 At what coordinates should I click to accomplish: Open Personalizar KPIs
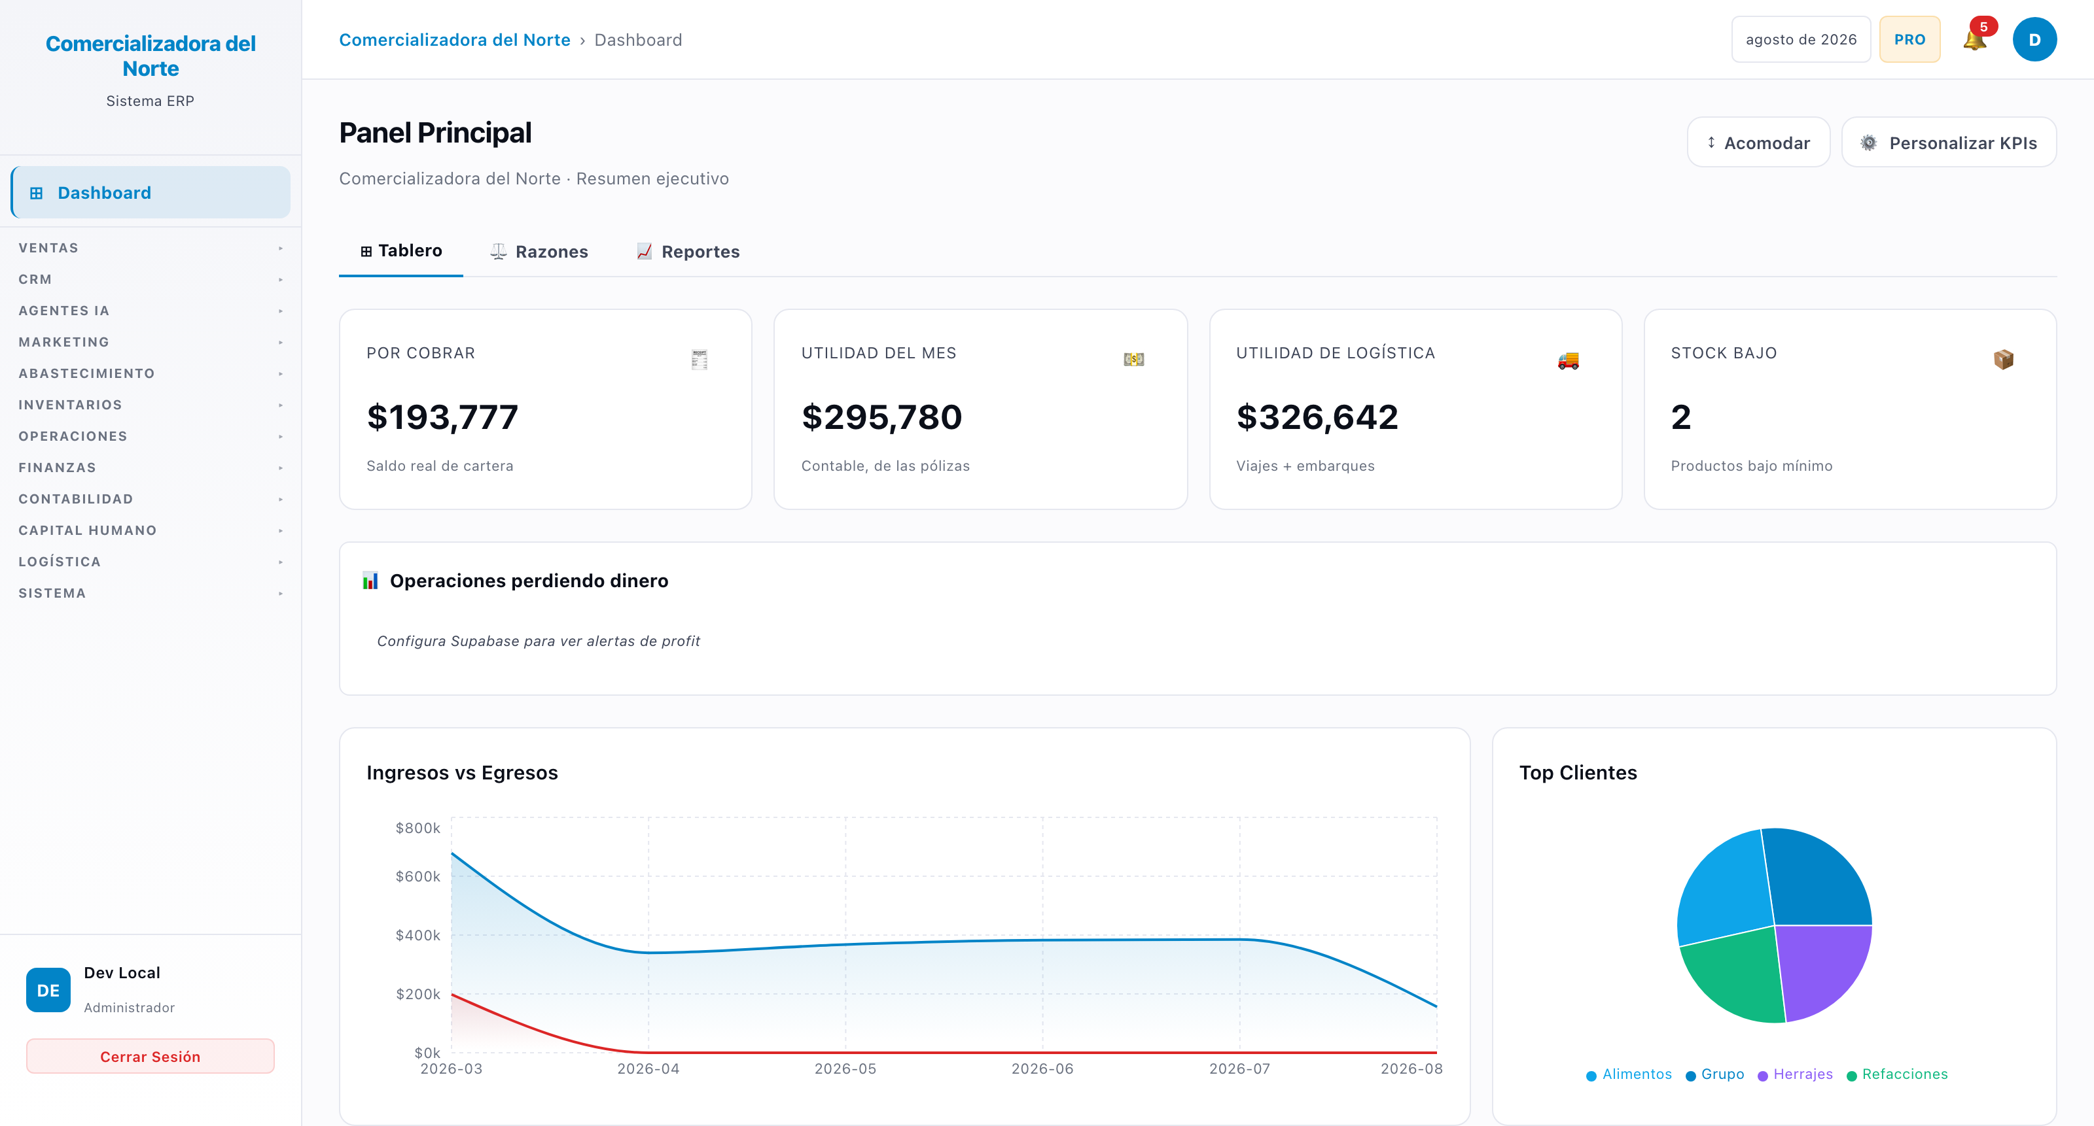pos(1949,143)
